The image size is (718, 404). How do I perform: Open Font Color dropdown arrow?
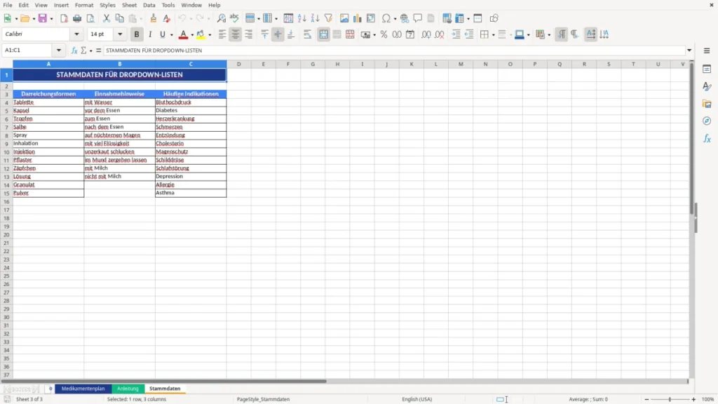click(192, 35)
